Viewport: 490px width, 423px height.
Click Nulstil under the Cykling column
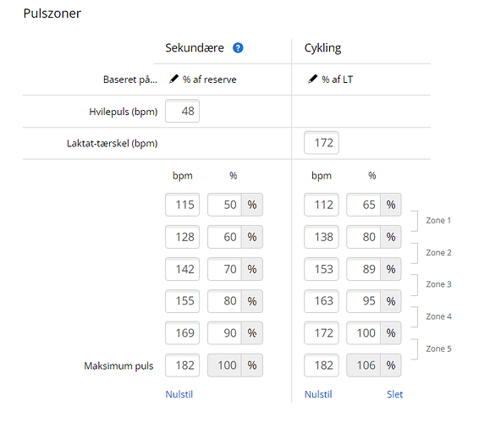pos(318,394)
